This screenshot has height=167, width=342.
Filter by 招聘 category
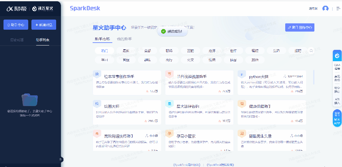pyautogui.click(x=298, y=51)
